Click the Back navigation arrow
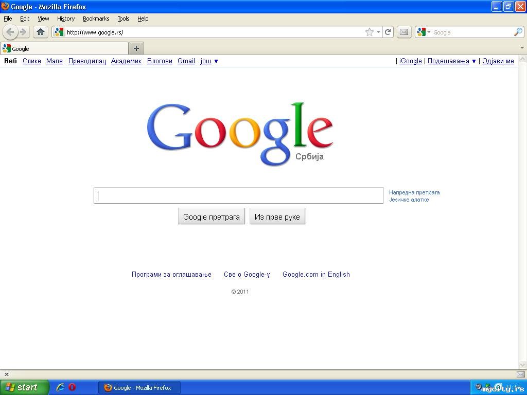This screenshot has height=395, width=527. pos(10,32)
